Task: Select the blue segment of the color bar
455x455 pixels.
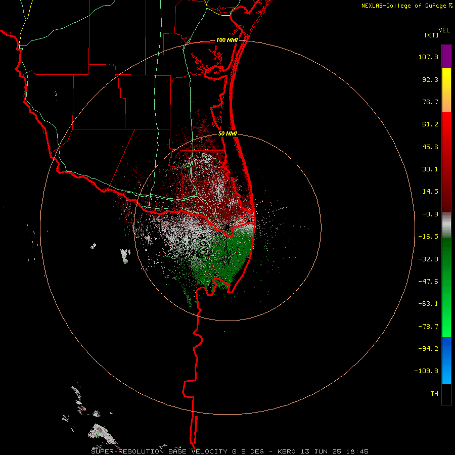Action: point(446,360)
